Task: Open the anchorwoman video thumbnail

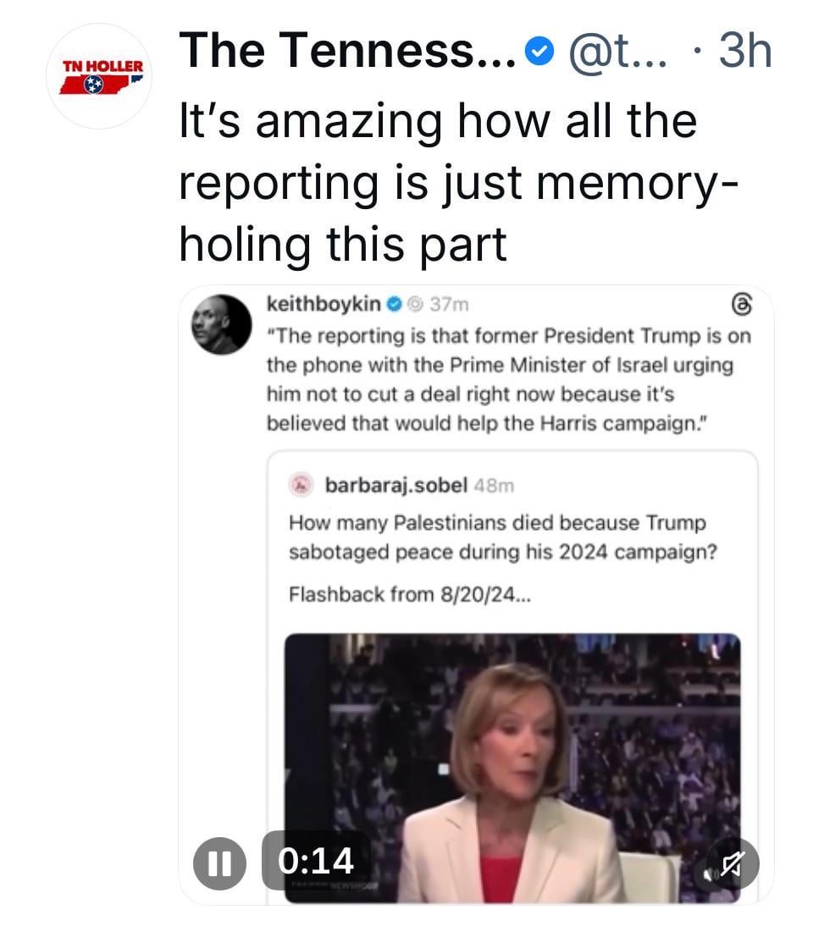Action: tap(512, 762)
